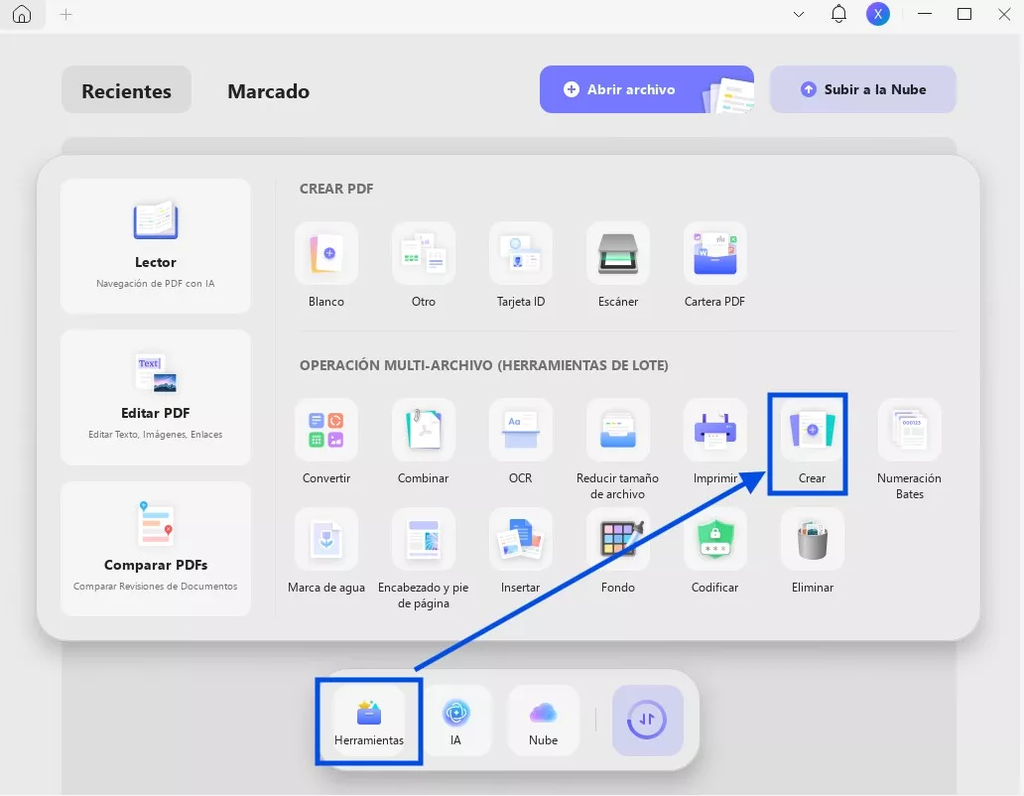Open the user account avatar
Viewport: 1024px width, 796px height.
coord(878,14)
